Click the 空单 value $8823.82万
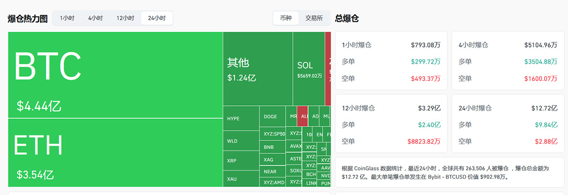This screenshot has width=568, height=195. point(424,141)
